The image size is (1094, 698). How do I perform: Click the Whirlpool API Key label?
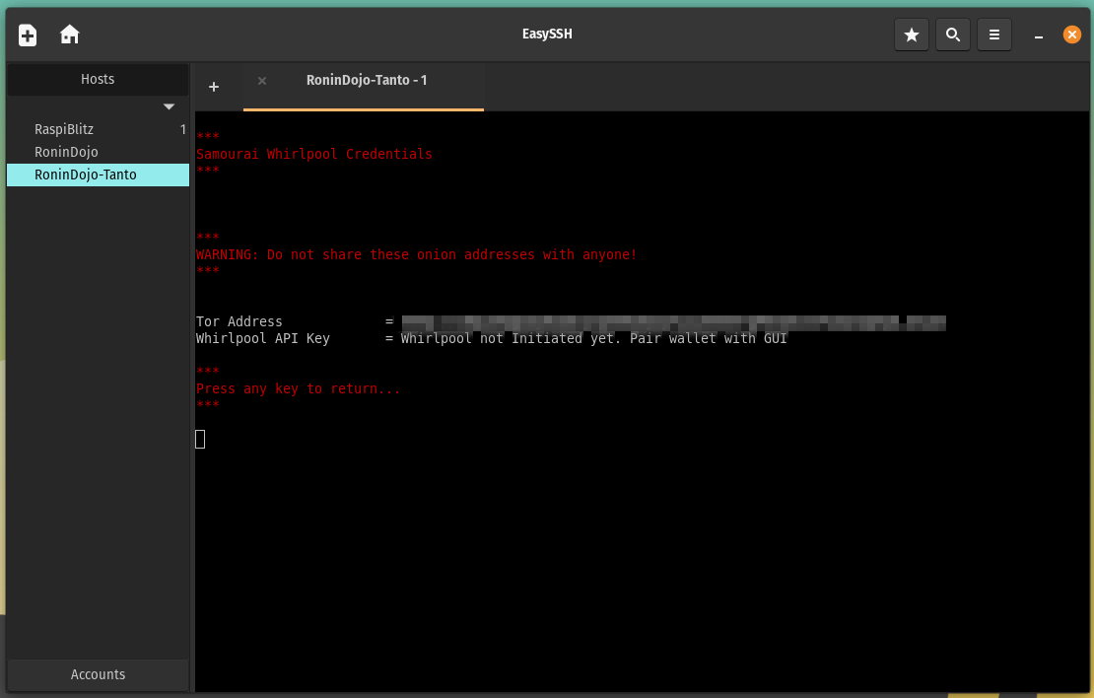point(263,338)
